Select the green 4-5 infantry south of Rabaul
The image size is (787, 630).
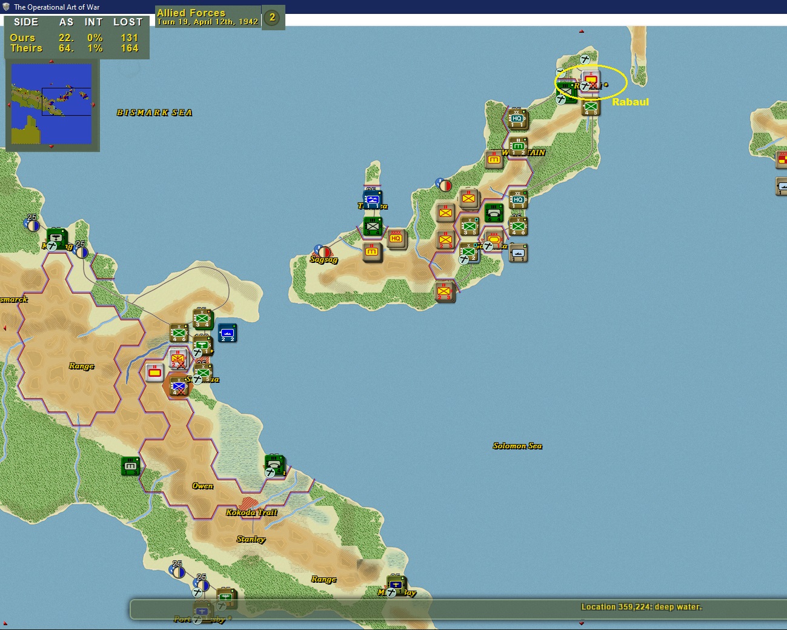(591, 107)
